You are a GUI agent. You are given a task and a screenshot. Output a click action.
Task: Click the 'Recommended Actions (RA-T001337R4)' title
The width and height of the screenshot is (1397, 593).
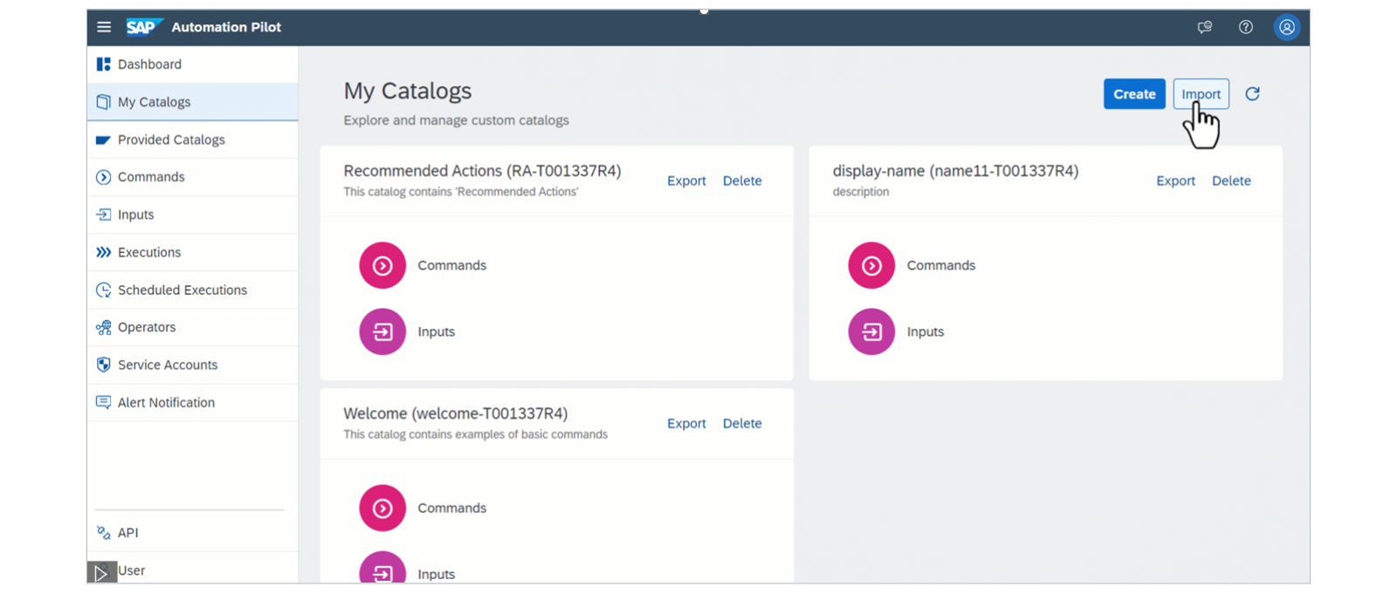click(482, 171)
